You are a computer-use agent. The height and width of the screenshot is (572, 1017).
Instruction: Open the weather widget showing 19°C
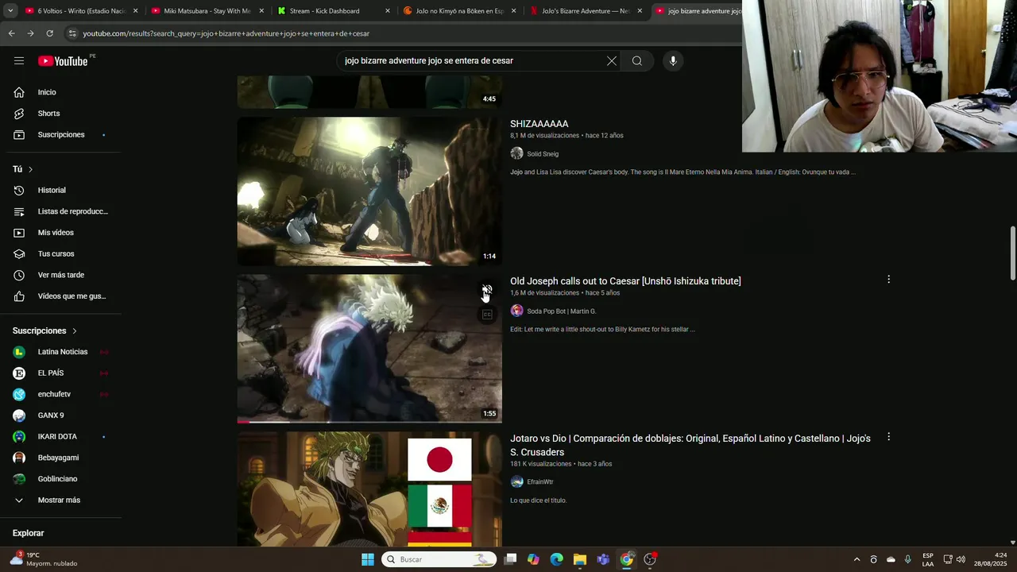tap(44, 559)
